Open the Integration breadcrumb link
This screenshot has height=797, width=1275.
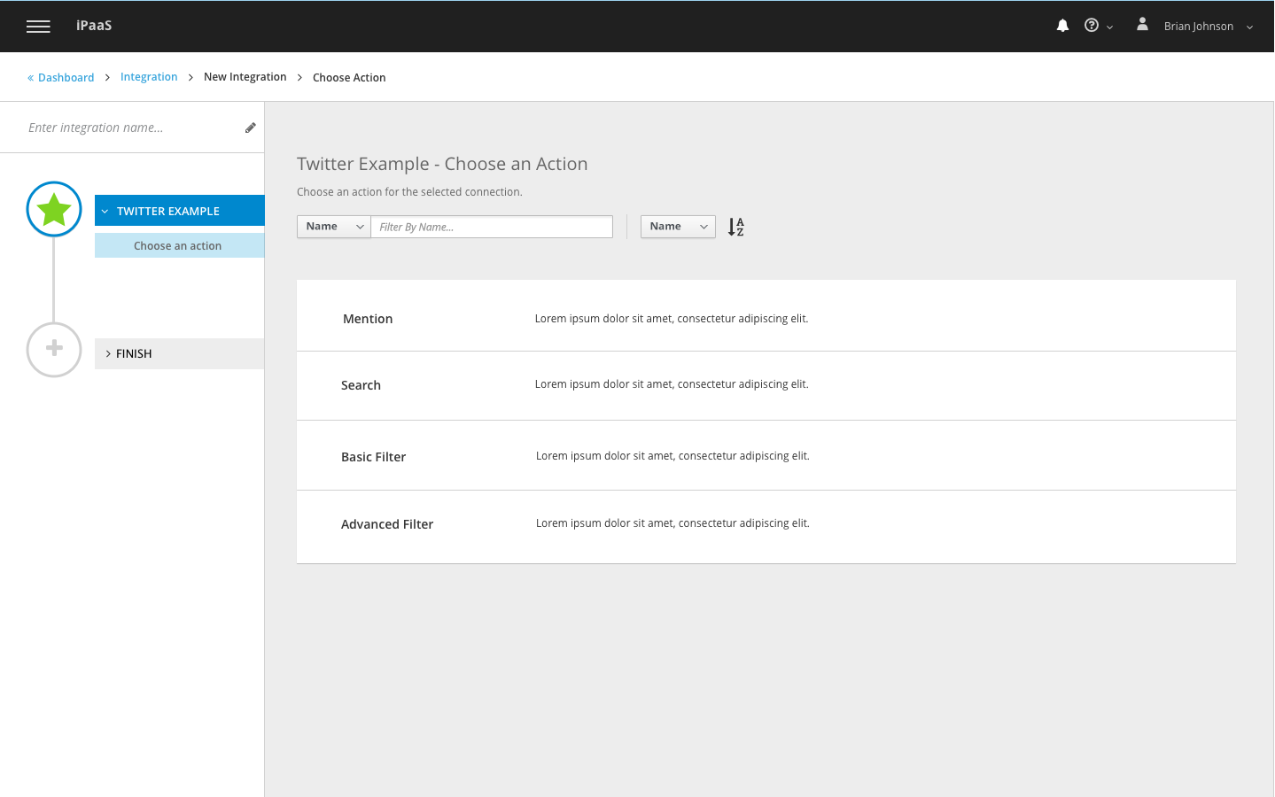click(x=149, y=77)
